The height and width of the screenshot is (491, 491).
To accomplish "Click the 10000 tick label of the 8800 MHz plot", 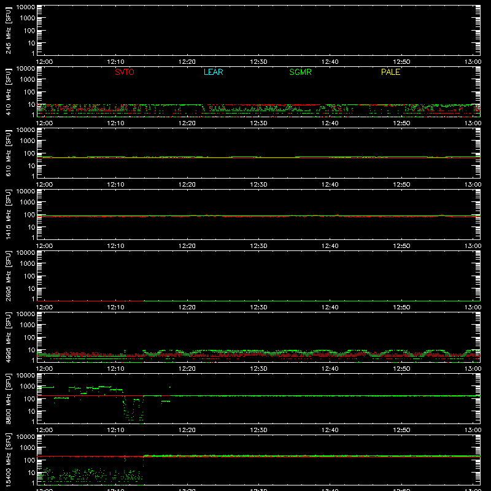I will click(26, 376).
